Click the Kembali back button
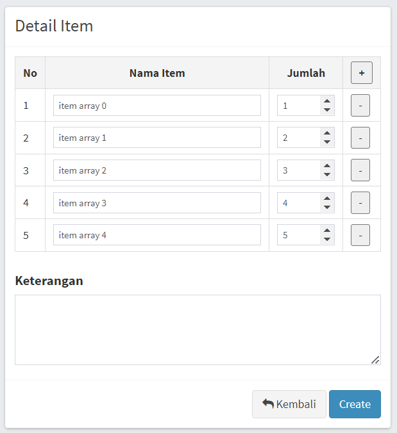Image resolution: width=397 pixels, height=433 pixels. click(x=289, y=404)
